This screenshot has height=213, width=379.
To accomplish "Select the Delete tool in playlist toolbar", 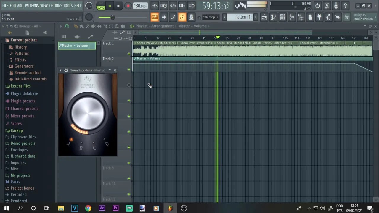I will pyautogui.click(x=88, y=26).
